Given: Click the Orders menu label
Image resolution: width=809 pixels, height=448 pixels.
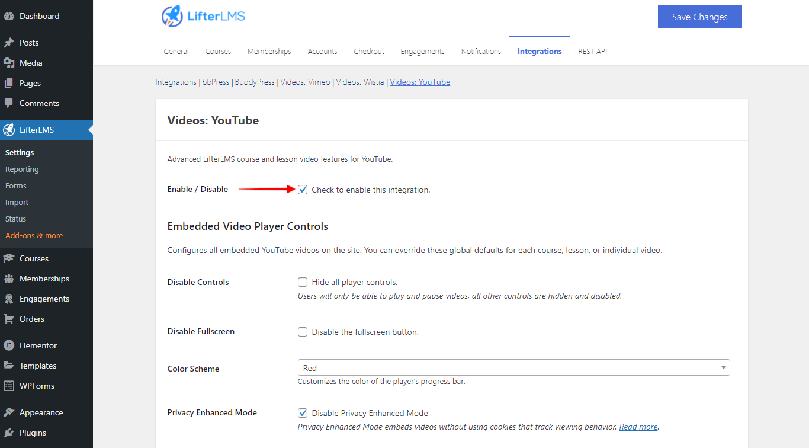Looking at the screenshot, I should (x=32, y=319).
